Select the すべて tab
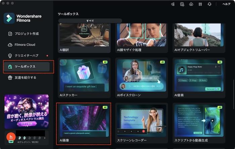 pyautogui.click(x=90, y=21)
